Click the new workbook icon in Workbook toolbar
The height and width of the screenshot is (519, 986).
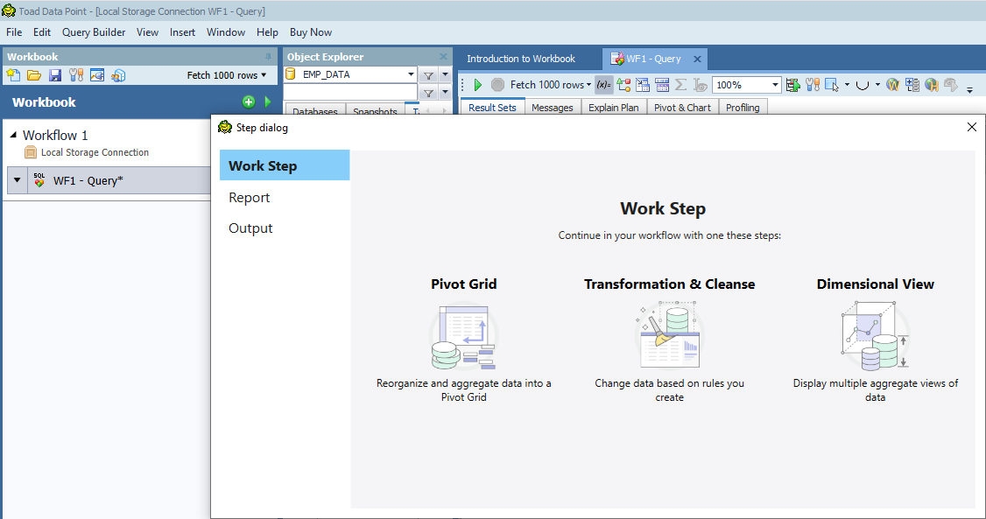(13, 75)
